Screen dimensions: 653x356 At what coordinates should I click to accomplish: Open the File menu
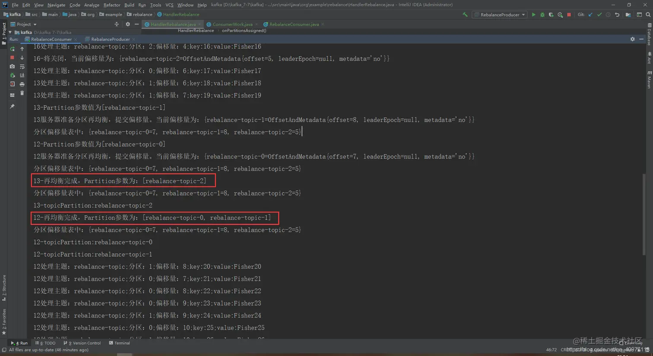[15, 5]
